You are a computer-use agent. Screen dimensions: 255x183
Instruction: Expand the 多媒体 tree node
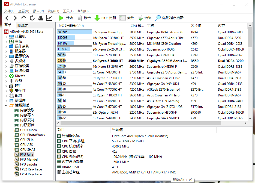click(x=6, y=61)
